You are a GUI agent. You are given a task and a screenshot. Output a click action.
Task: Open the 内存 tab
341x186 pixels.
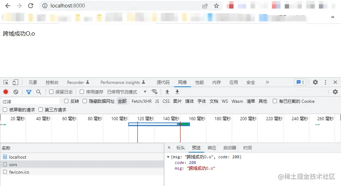click(x=216, y=83)
